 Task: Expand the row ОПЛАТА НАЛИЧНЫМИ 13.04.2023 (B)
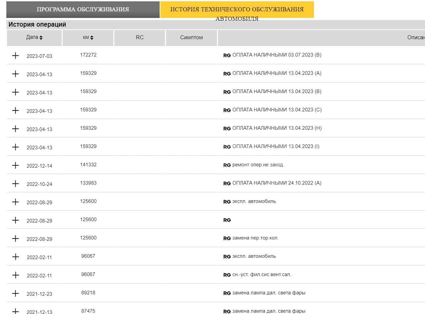[x=15, y=92]
